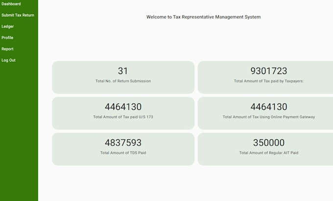The width and height of the screenshot is (333, 201).
Task: Click the welcome heading text
Action: click(x=203, y=17)
